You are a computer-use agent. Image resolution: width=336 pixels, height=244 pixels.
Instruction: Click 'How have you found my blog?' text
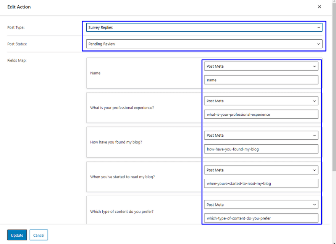coord(116,142)
